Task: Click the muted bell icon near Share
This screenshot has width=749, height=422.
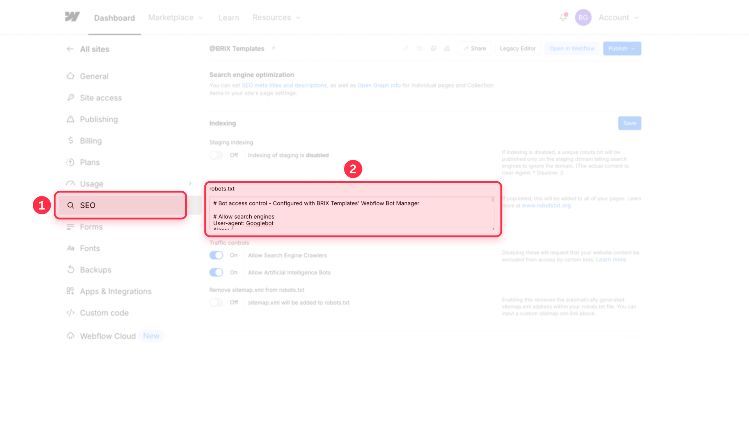Action: (447, 48)
